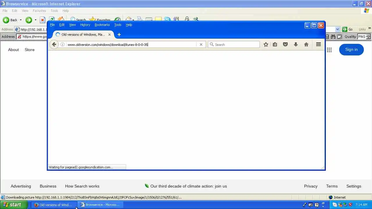This screenshot has height=209, width=372.
Task: Show your bookmarks list icon in Firefox
Action: tap(275, 44)
